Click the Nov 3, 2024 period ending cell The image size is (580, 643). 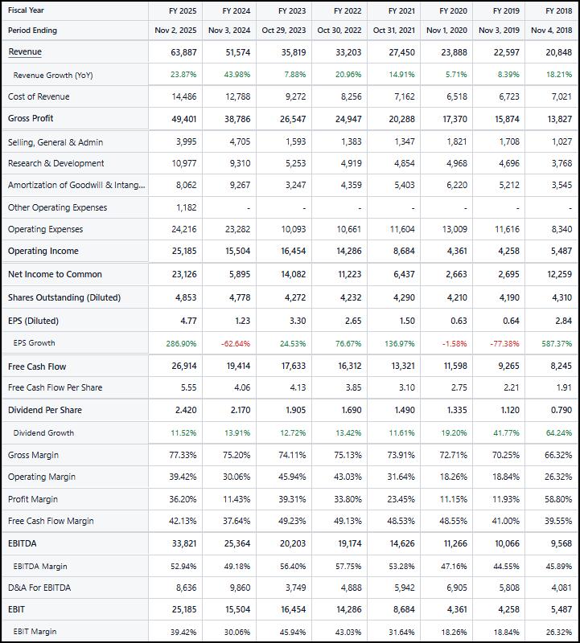[x=230, y=31]
